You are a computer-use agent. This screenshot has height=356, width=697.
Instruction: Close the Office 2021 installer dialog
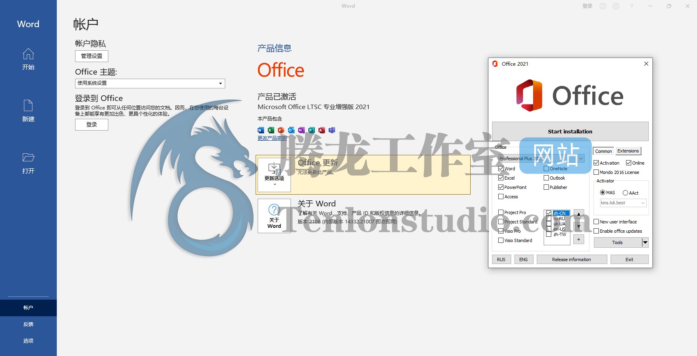[646, 64]
